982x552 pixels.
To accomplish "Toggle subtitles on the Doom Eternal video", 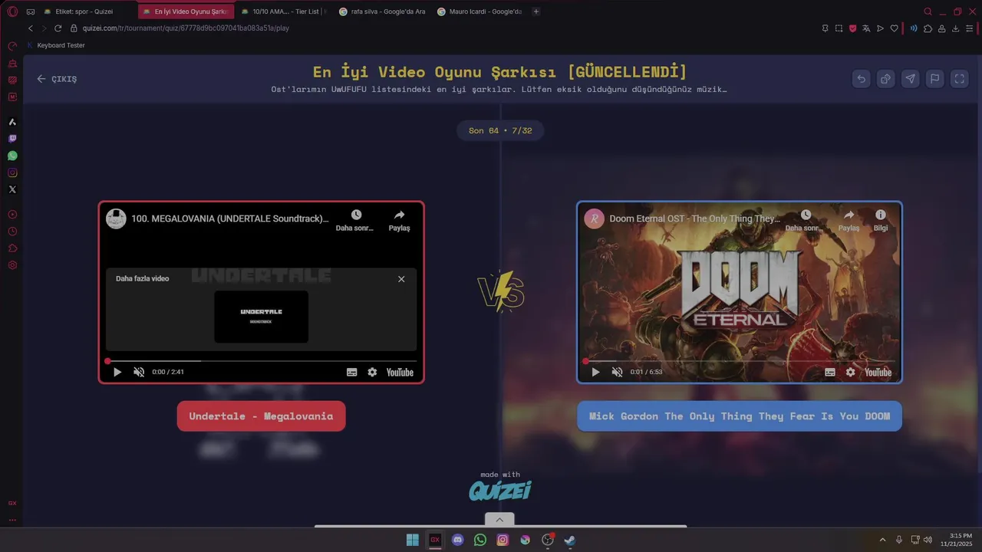I will 829,372.
